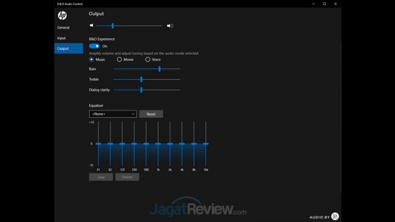Click the Save preset button

[100, 177]
